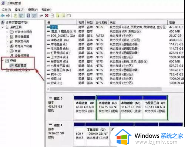185x147 pixels.
Task: Toggle the Show/Hide action pane icon
Action: 34,16
